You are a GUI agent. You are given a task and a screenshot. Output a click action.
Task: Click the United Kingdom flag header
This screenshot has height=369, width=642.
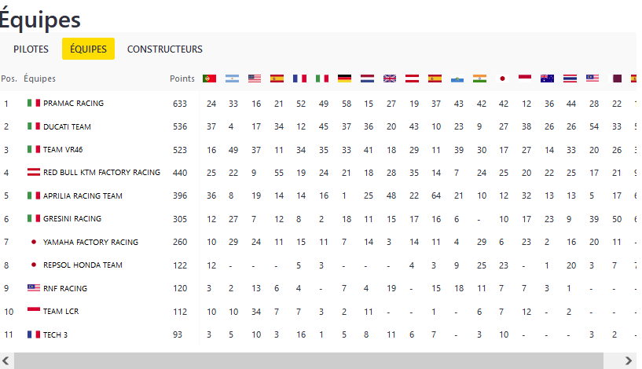click(390, 79)
